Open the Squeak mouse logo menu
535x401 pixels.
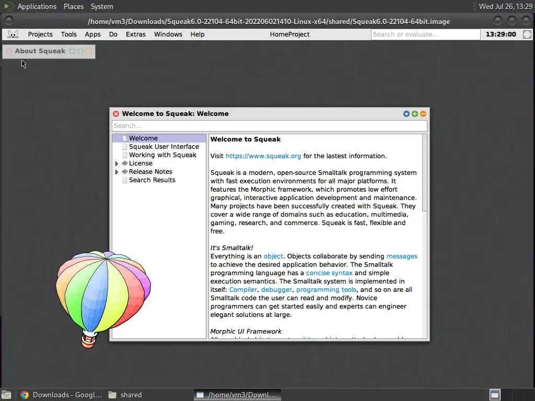(13, 34)
